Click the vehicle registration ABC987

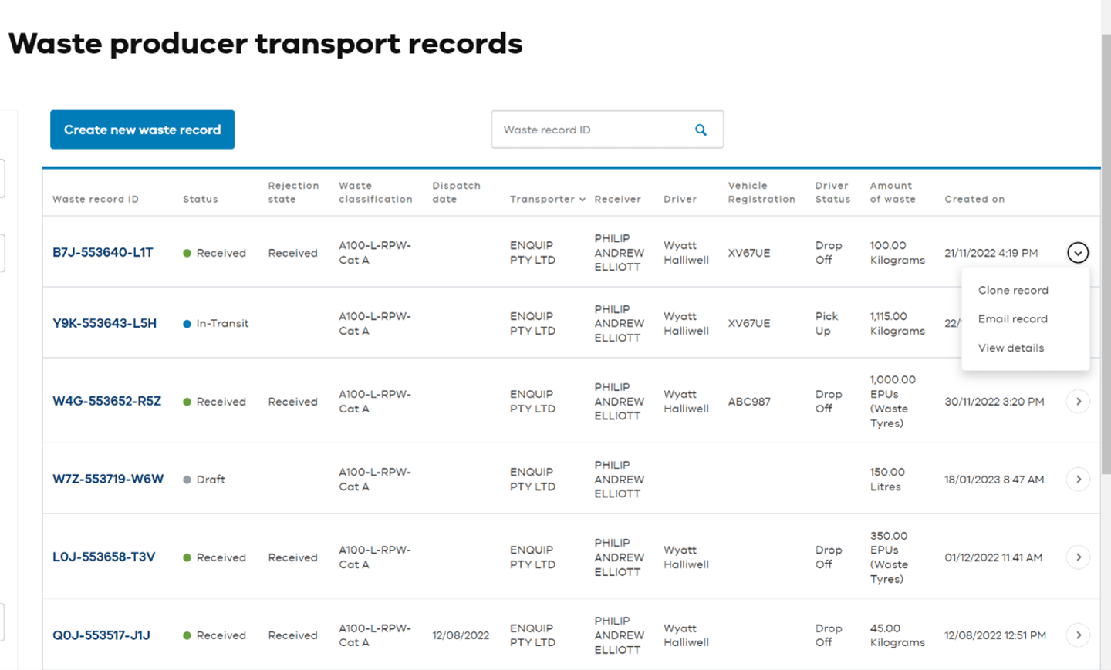(x=749, y=402)
